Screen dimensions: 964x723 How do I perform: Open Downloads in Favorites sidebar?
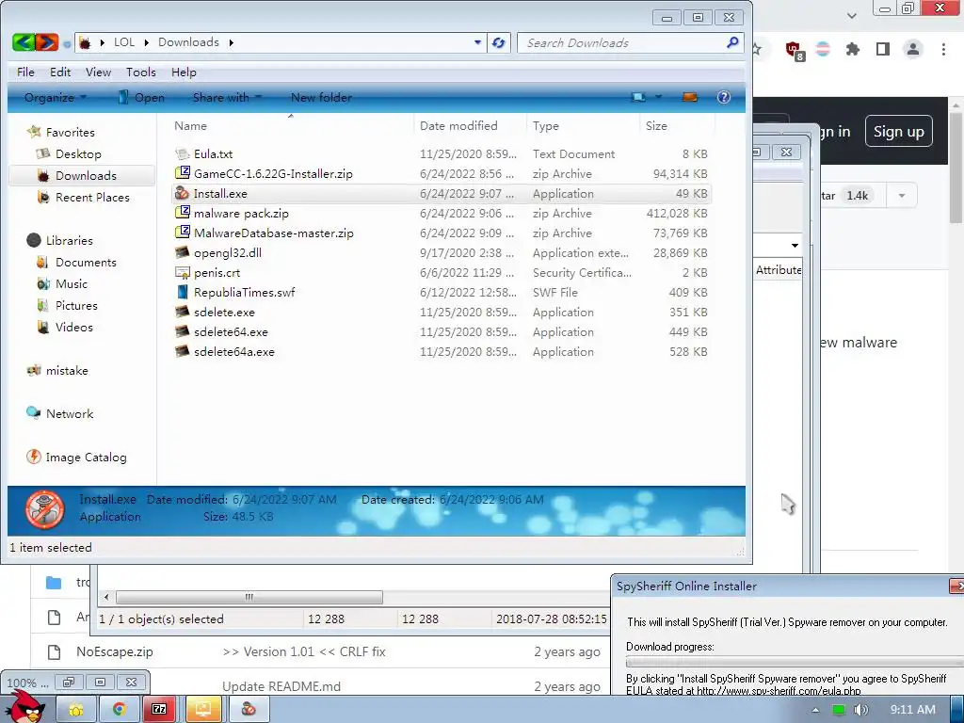coord(86,175)
